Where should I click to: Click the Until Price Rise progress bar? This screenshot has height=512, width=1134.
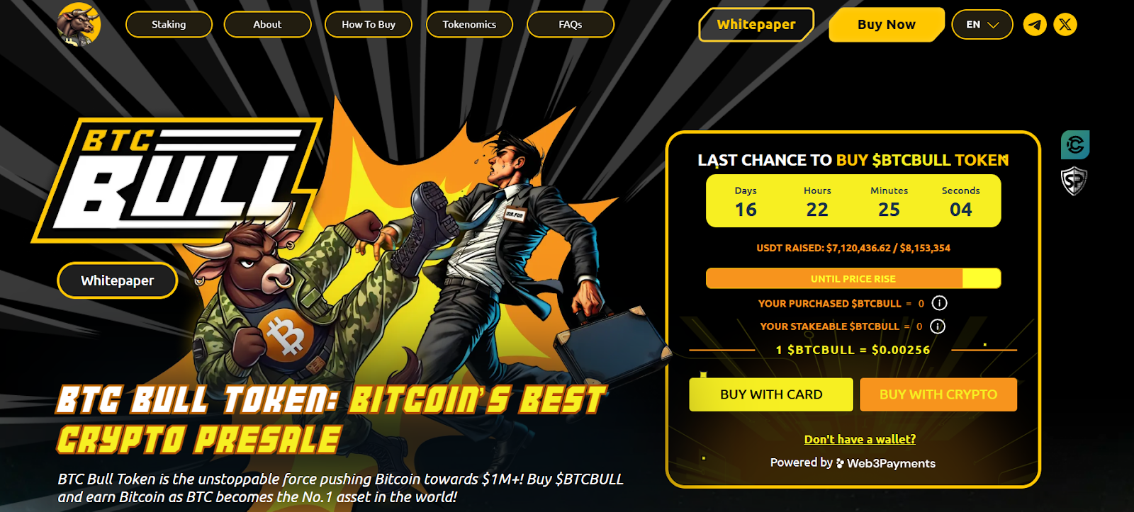[853, 278]
